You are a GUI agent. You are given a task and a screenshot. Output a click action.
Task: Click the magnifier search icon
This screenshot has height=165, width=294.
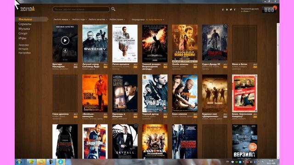113,9
